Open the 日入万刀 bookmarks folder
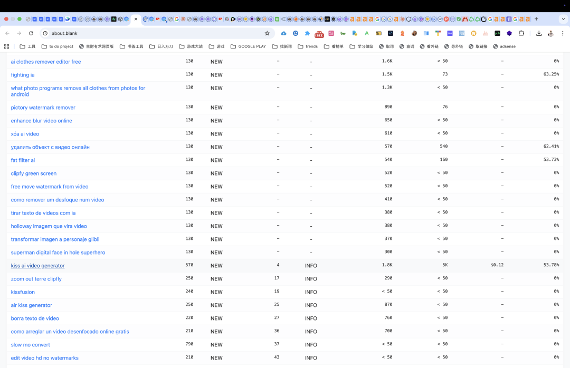This screenshot has height=368, width=570. 161,46
